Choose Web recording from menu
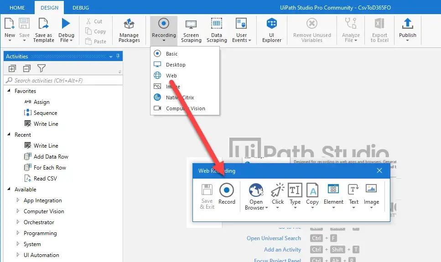The height and width of the screenshot is (262, 441). [185, 75]
